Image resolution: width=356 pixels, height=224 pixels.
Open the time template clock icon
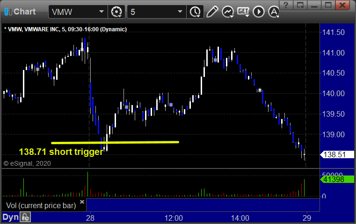point(195,12)
